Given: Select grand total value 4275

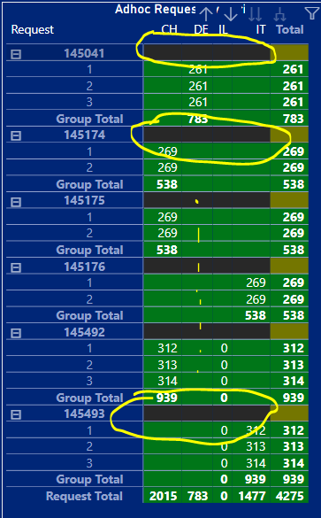Looking at the screenshot, I should 290,496.
